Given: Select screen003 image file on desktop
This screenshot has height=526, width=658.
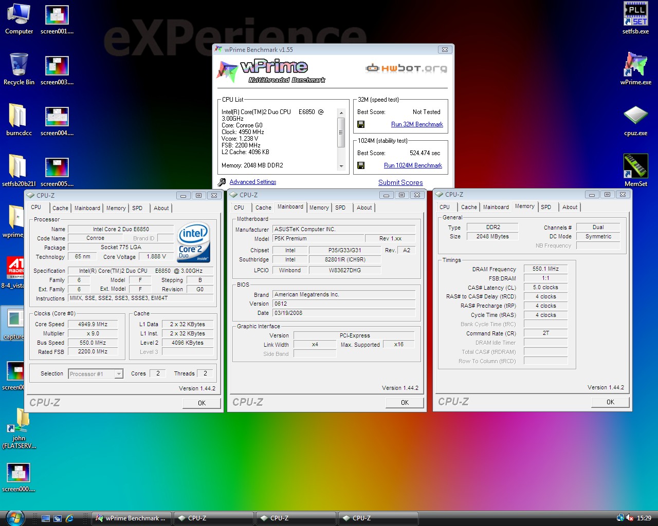Looking at the screenshot, I should pyautogui.click(x=57, y=69).
